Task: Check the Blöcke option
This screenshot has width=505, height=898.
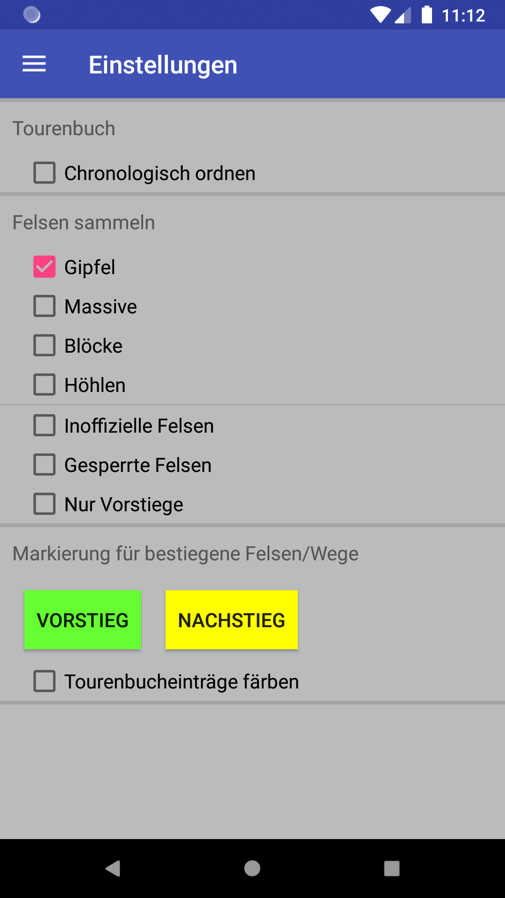Action: (x=44, y=346)
